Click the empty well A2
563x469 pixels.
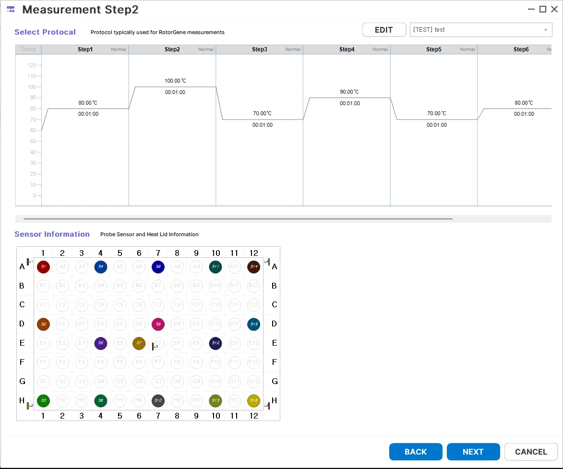pyautogui.click(x=62, y=267)
